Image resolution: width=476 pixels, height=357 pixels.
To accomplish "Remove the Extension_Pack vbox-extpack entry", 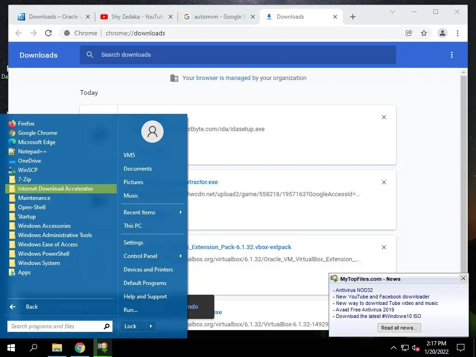I will click(x=384, y=247).
